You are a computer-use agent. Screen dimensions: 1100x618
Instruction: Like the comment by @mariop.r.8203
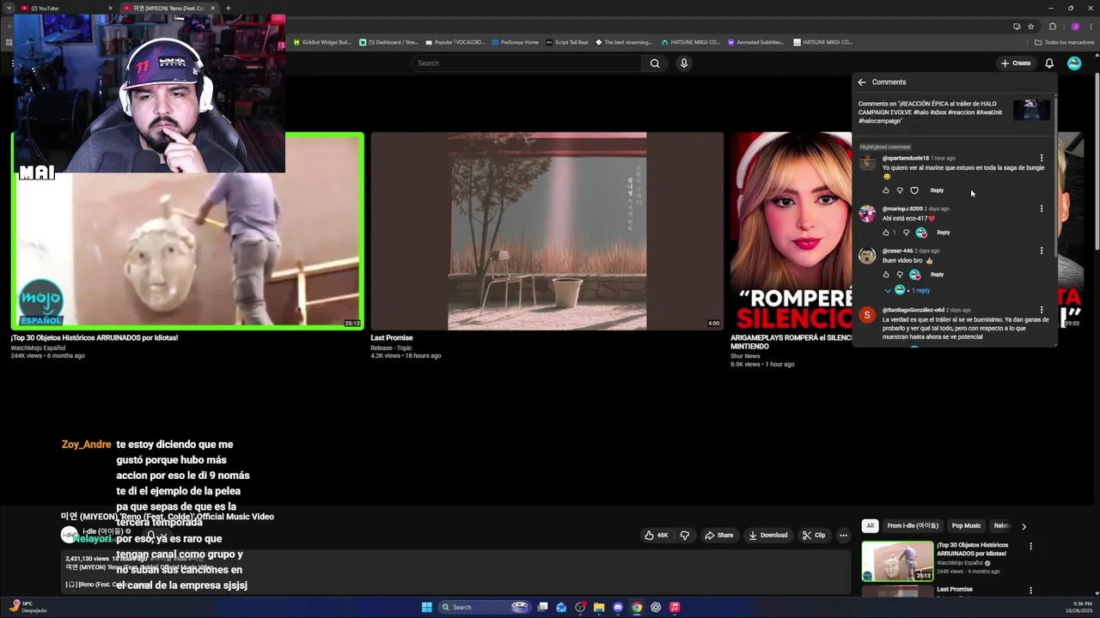(886, 233)
